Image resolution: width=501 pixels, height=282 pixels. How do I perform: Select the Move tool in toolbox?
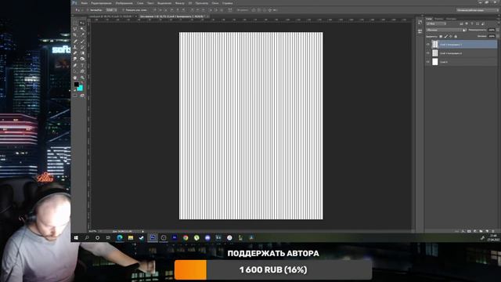tap(82, 23)
